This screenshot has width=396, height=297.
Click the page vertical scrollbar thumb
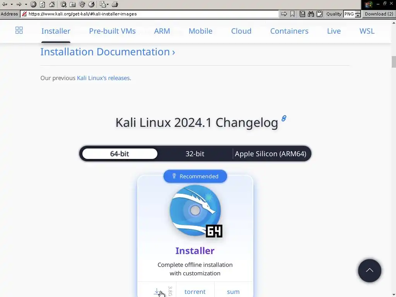tap(394, 62)
